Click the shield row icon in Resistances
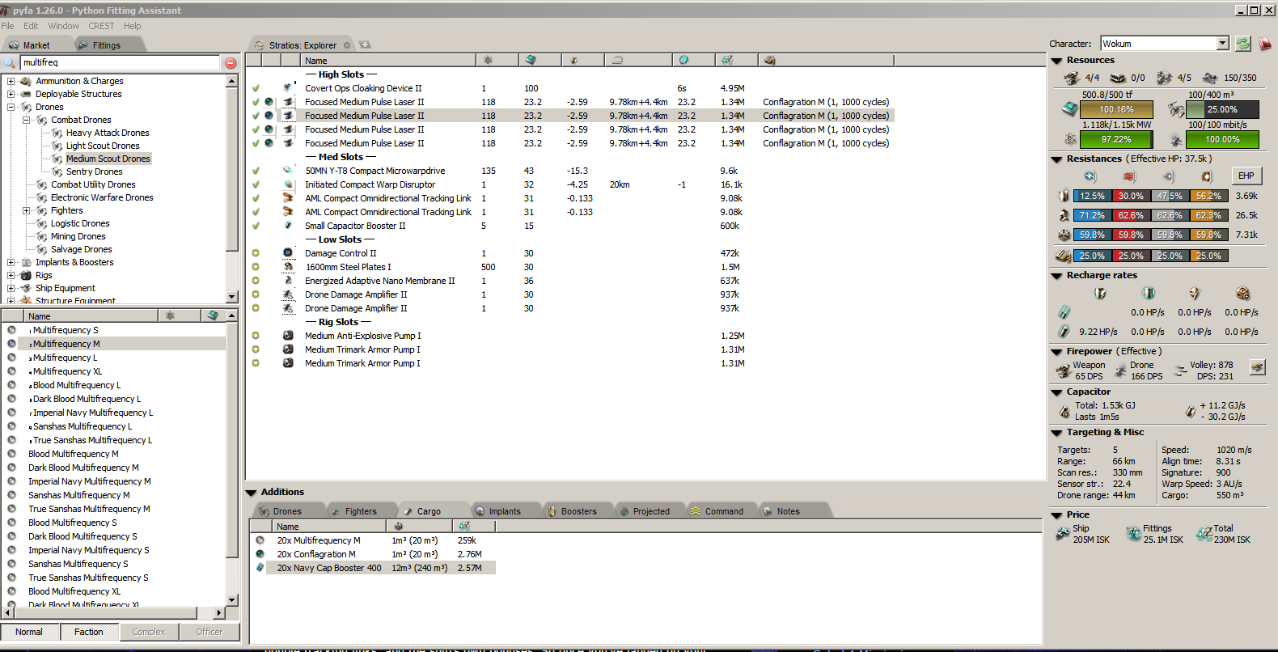Image resolution: width=1278 pixels, height=652 pixels. point(1064,196)
